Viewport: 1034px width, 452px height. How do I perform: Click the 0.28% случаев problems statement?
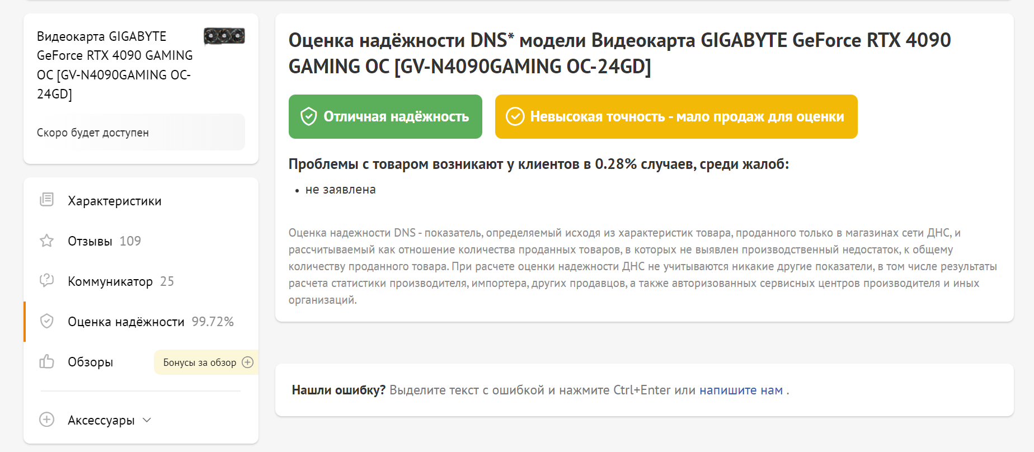point(539,164)
